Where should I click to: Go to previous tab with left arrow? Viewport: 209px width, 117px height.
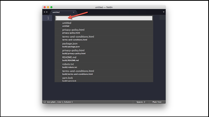click(44, 12)
